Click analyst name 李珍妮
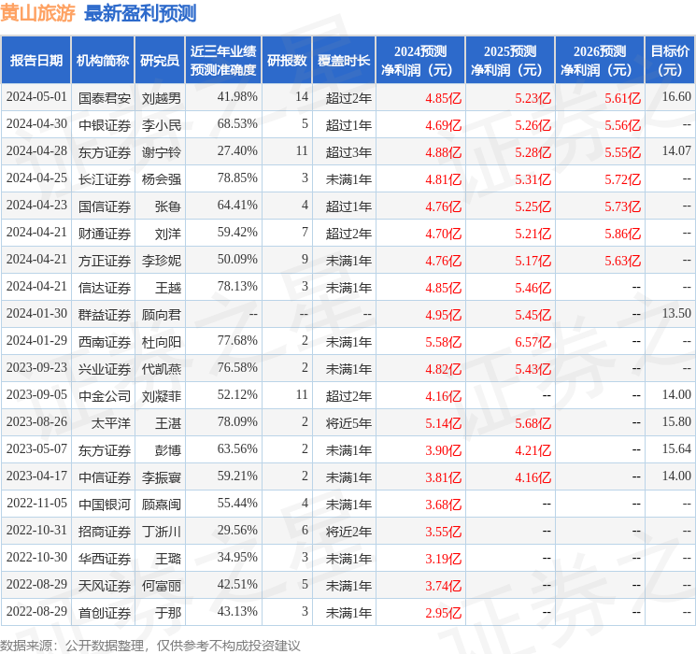This screenshot has height=654, width=696. click(x=161, y=261)
